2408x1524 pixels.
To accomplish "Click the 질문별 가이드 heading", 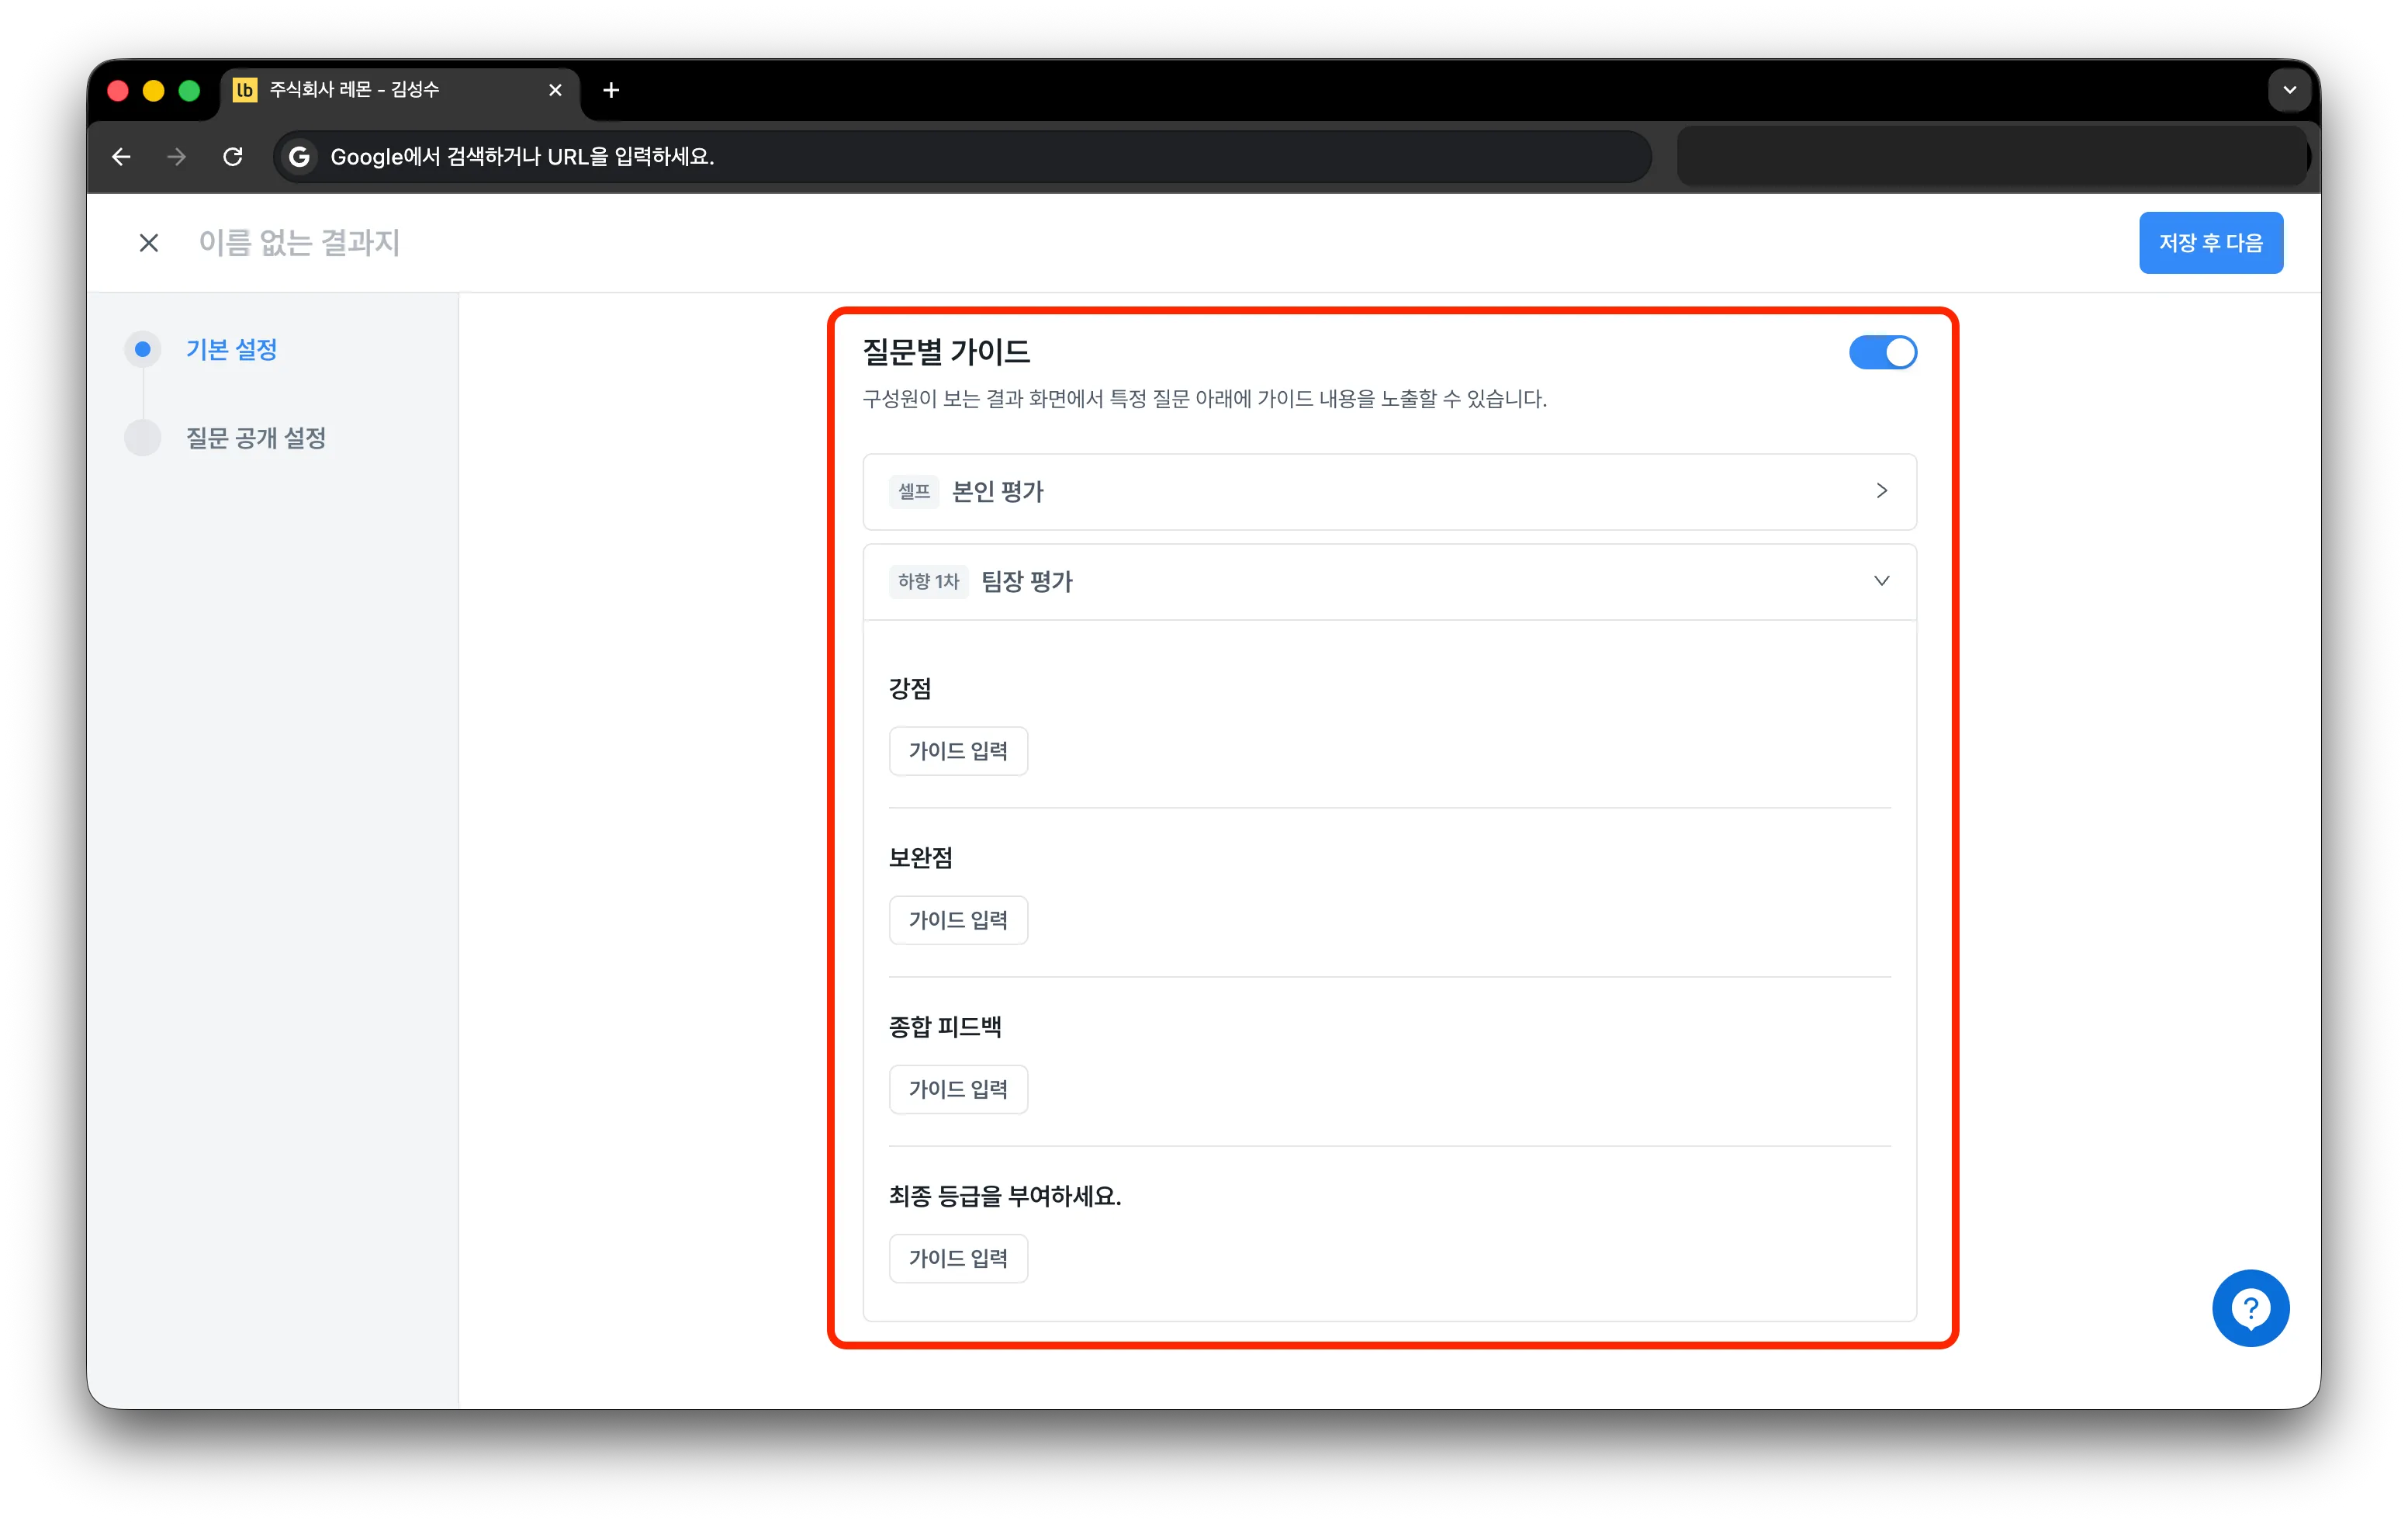I will coord(946,352).
